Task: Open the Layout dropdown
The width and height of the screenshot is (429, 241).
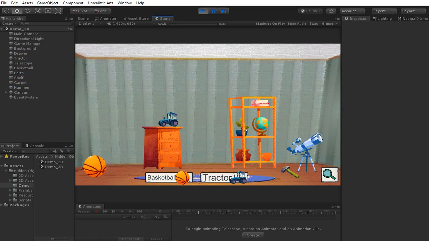Action: point(413,11)
